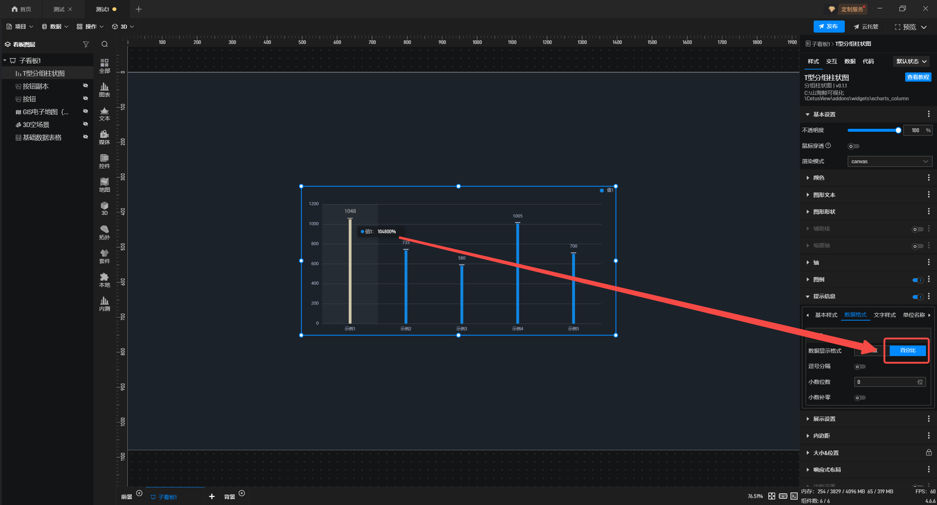
Task: Open the 项目 menu
Action: 20,26
